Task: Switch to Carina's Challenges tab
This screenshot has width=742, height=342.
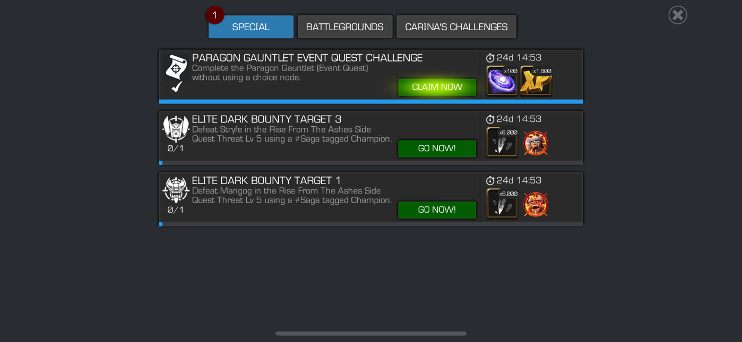Action: point(456,27)
